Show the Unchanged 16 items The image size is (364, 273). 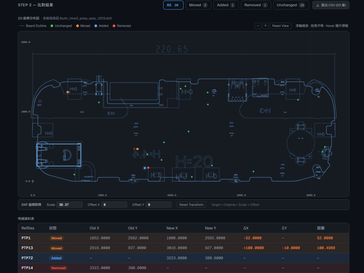(291, 5)
